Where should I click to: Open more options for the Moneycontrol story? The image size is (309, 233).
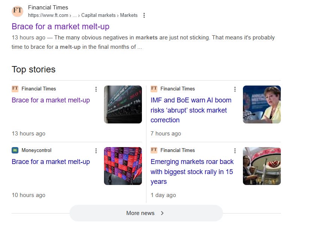pyautogui.click(x=96, y=151)
